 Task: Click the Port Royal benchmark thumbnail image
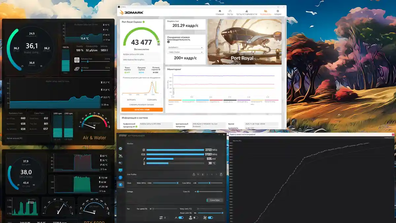(245, 42)
